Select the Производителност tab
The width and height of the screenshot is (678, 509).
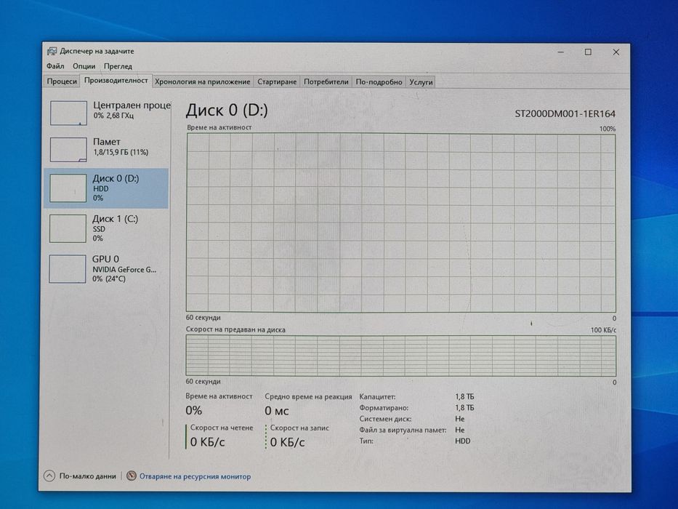(116, 81)
